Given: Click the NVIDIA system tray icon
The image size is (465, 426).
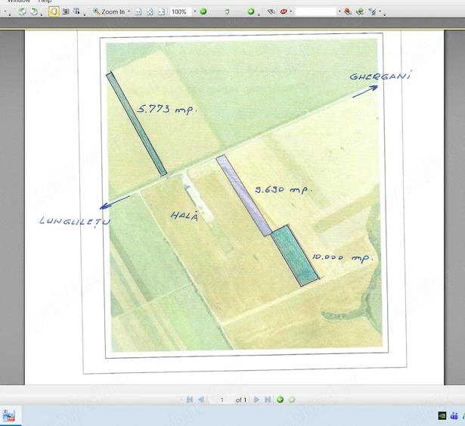Looking at the screenshot, I should [x=442, y=415].
